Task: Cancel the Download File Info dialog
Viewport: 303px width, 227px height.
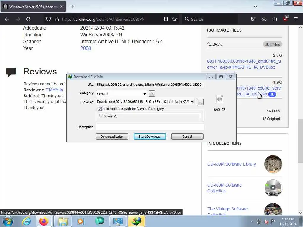Action: click(x=187, y=137)
